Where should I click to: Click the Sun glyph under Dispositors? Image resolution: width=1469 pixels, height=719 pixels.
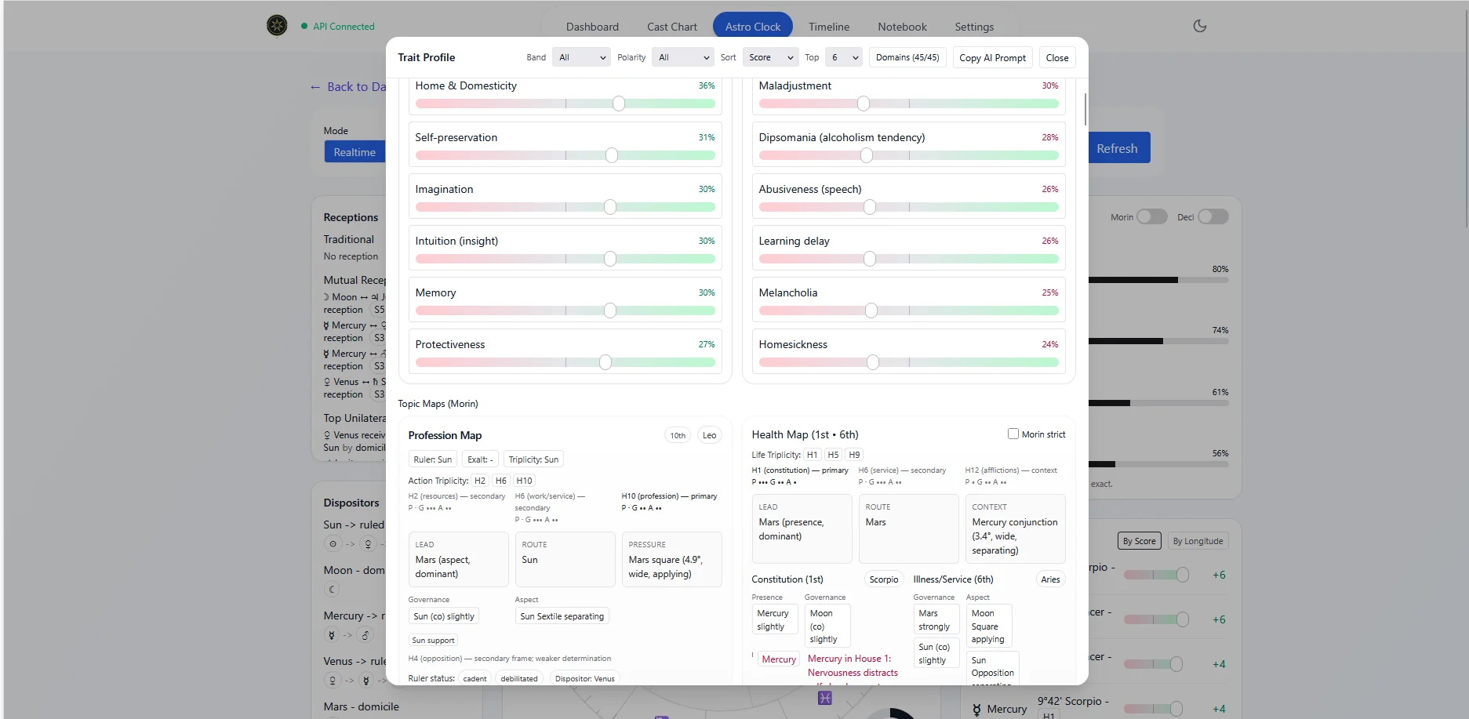(x=333, y=544)
